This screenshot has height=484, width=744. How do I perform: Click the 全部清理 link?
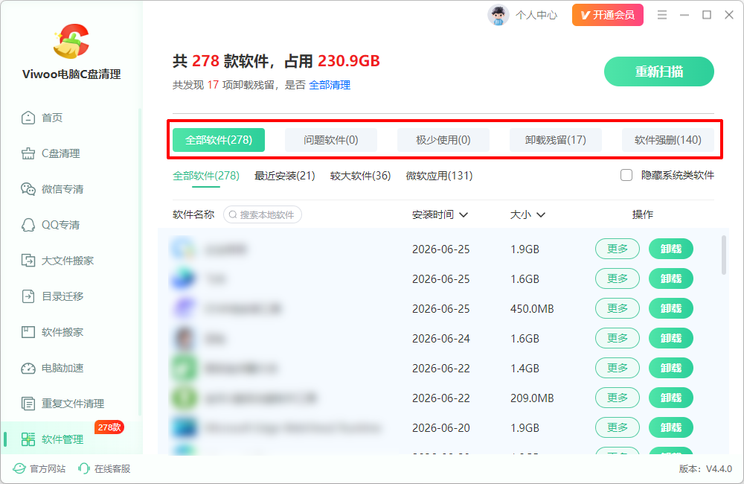coord(330,85)
